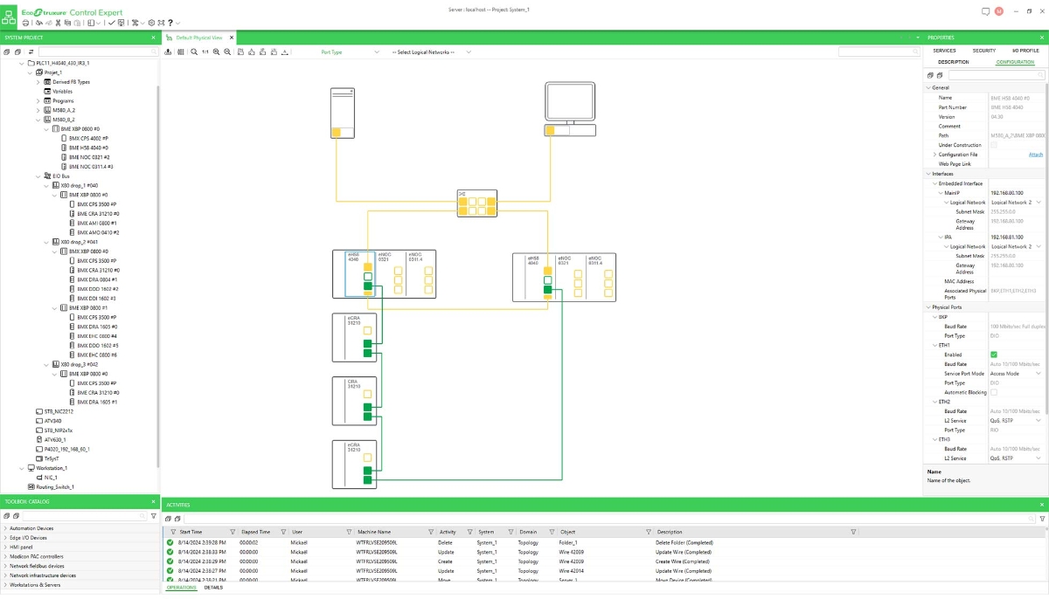The height and width of the screenshot is (599, 1049).
Task: Toggle the Under Construction checkbox
Action: (993, 145)
